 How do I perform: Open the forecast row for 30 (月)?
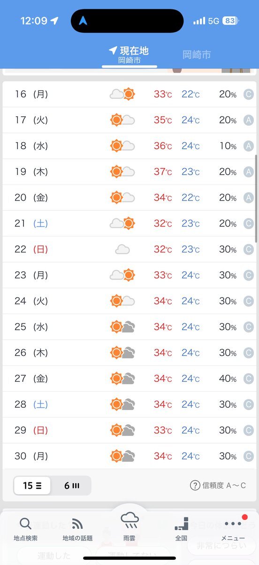coord(129,456)
